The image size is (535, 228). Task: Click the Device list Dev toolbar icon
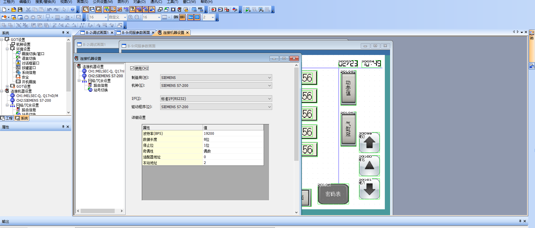click(194, 9)
